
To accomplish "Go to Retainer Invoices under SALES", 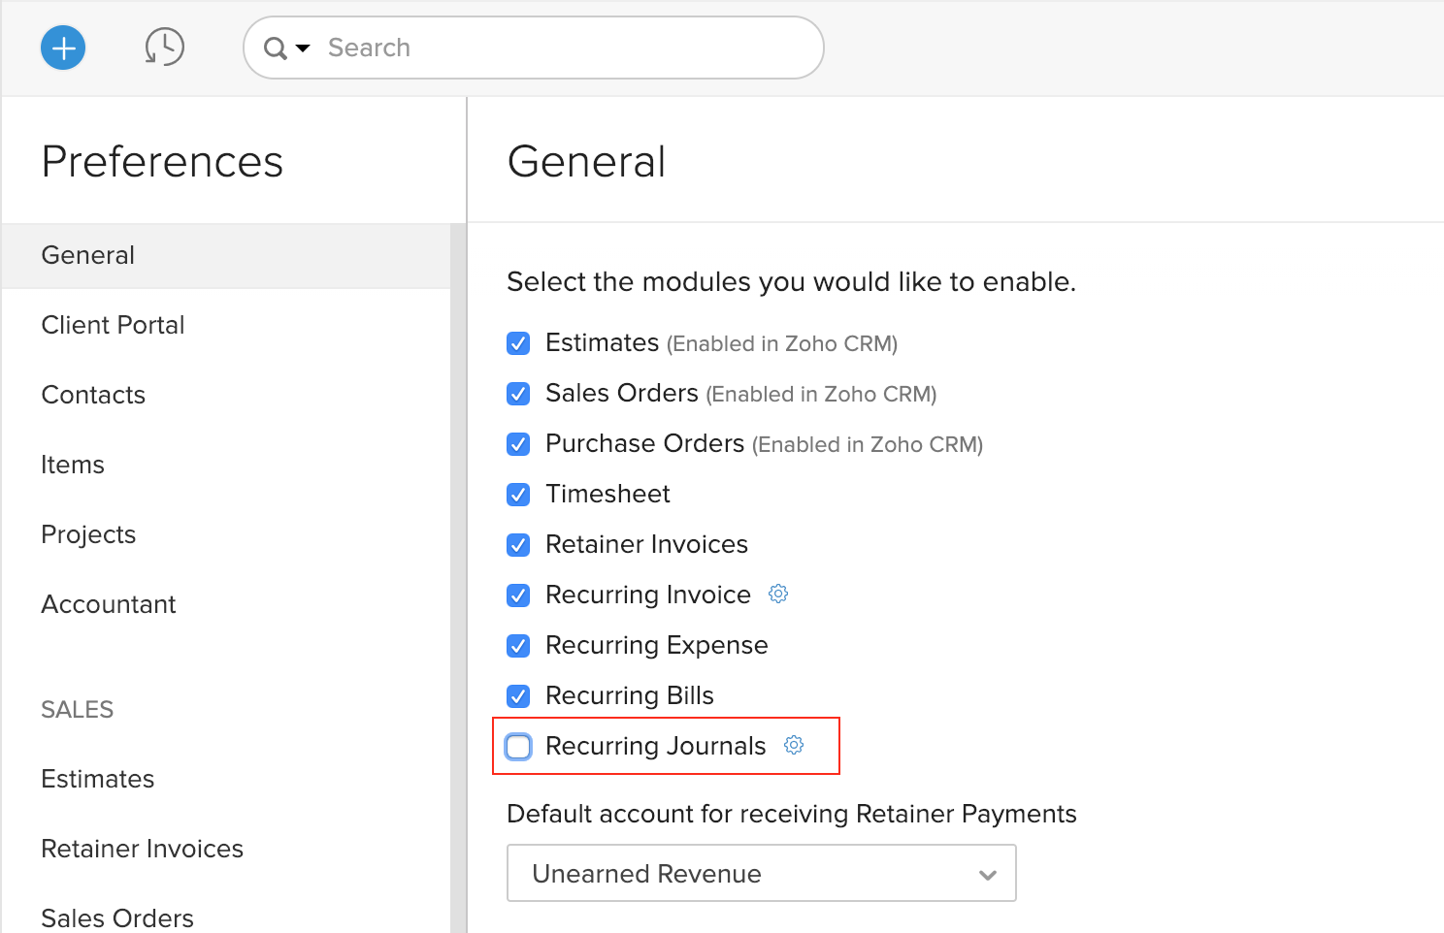I will tap(142, 849).
